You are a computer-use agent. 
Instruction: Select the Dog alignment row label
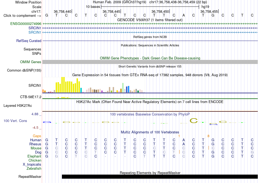38,152
